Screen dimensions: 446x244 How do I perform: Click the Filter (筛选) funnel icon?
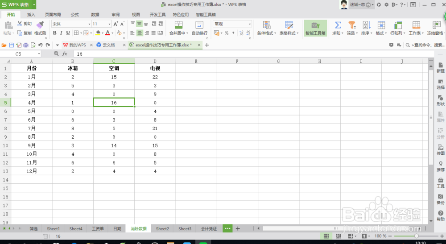pos(352,25)
